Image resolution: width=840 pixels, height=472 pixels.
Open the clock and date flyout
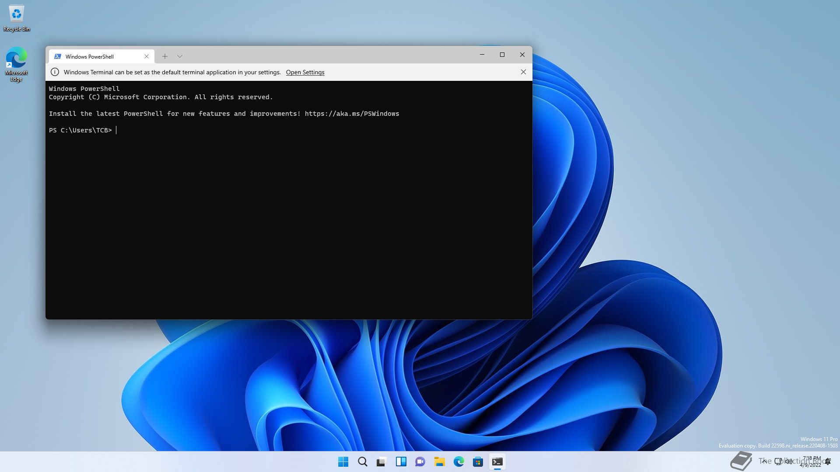[811, 462]
